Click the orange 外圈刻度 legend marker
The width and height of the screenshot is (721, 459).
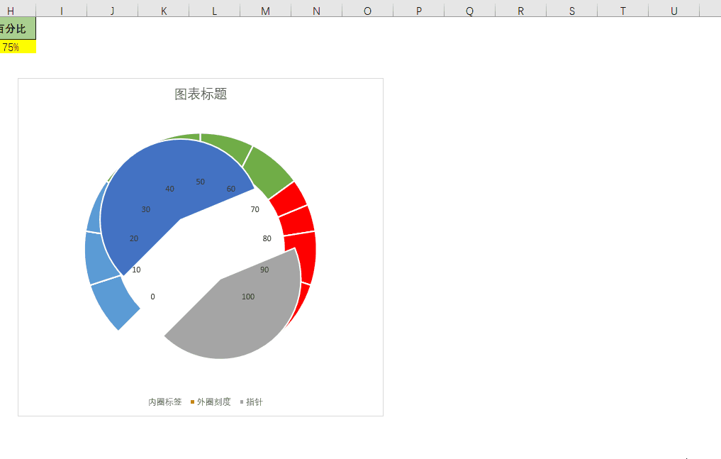point(192,402)
